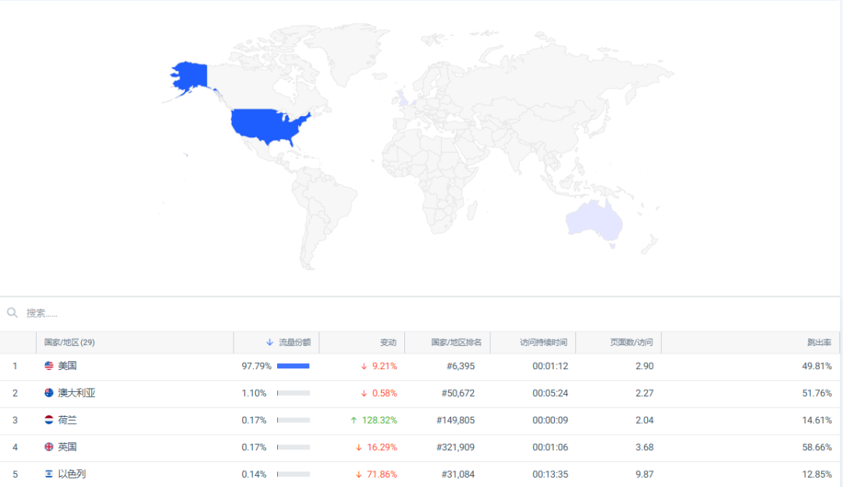843x487 pixels.
Task: Click the green up arrow in 荷兰 row
Action: [354, 421]
